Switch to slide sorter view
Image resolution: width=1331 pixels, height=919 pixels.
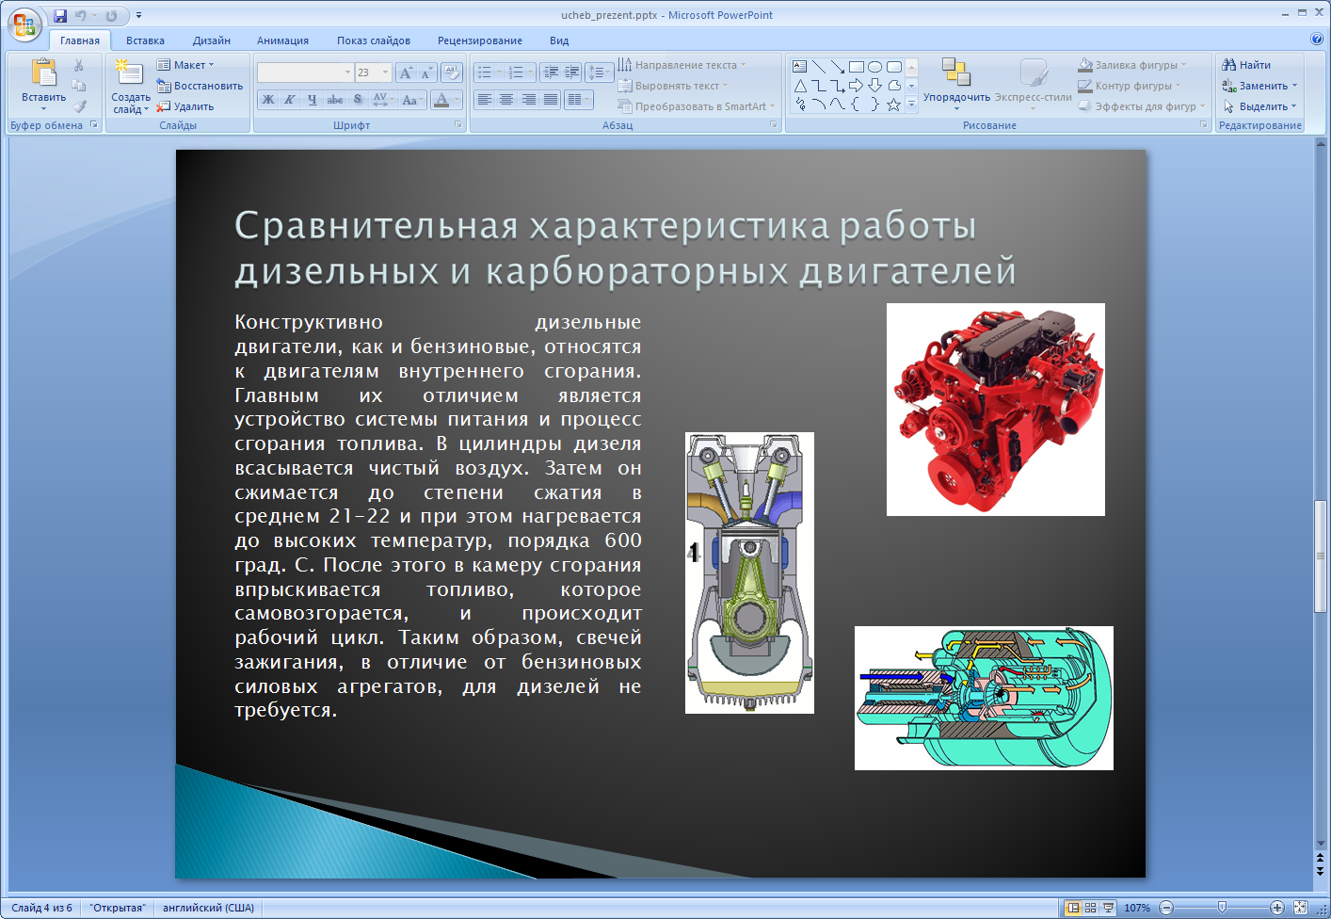click(1090, 908)
